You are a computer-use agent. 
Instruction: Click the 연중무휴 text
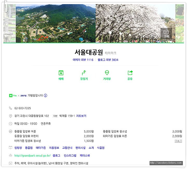[x=46, y=124]
